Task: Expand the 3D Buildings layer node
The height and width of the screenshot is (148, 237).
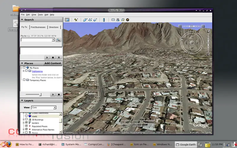Action: (24, 120)
